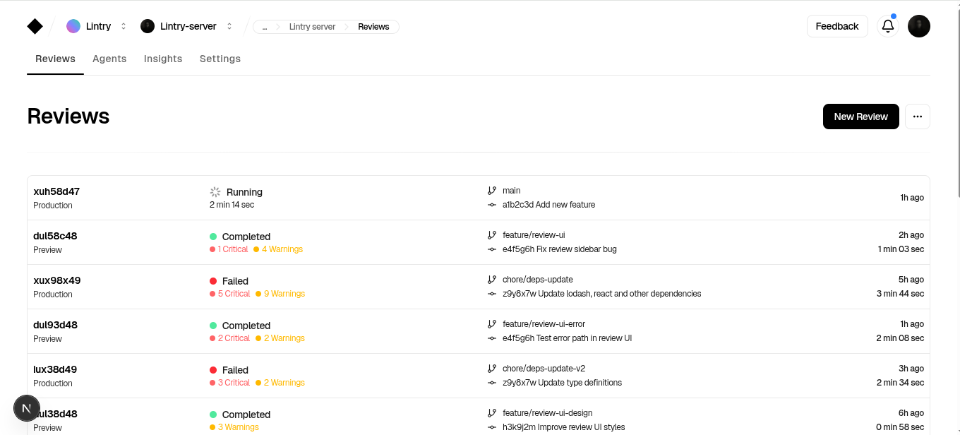Click the Lintry gradient organization avatar

point(73,26)
